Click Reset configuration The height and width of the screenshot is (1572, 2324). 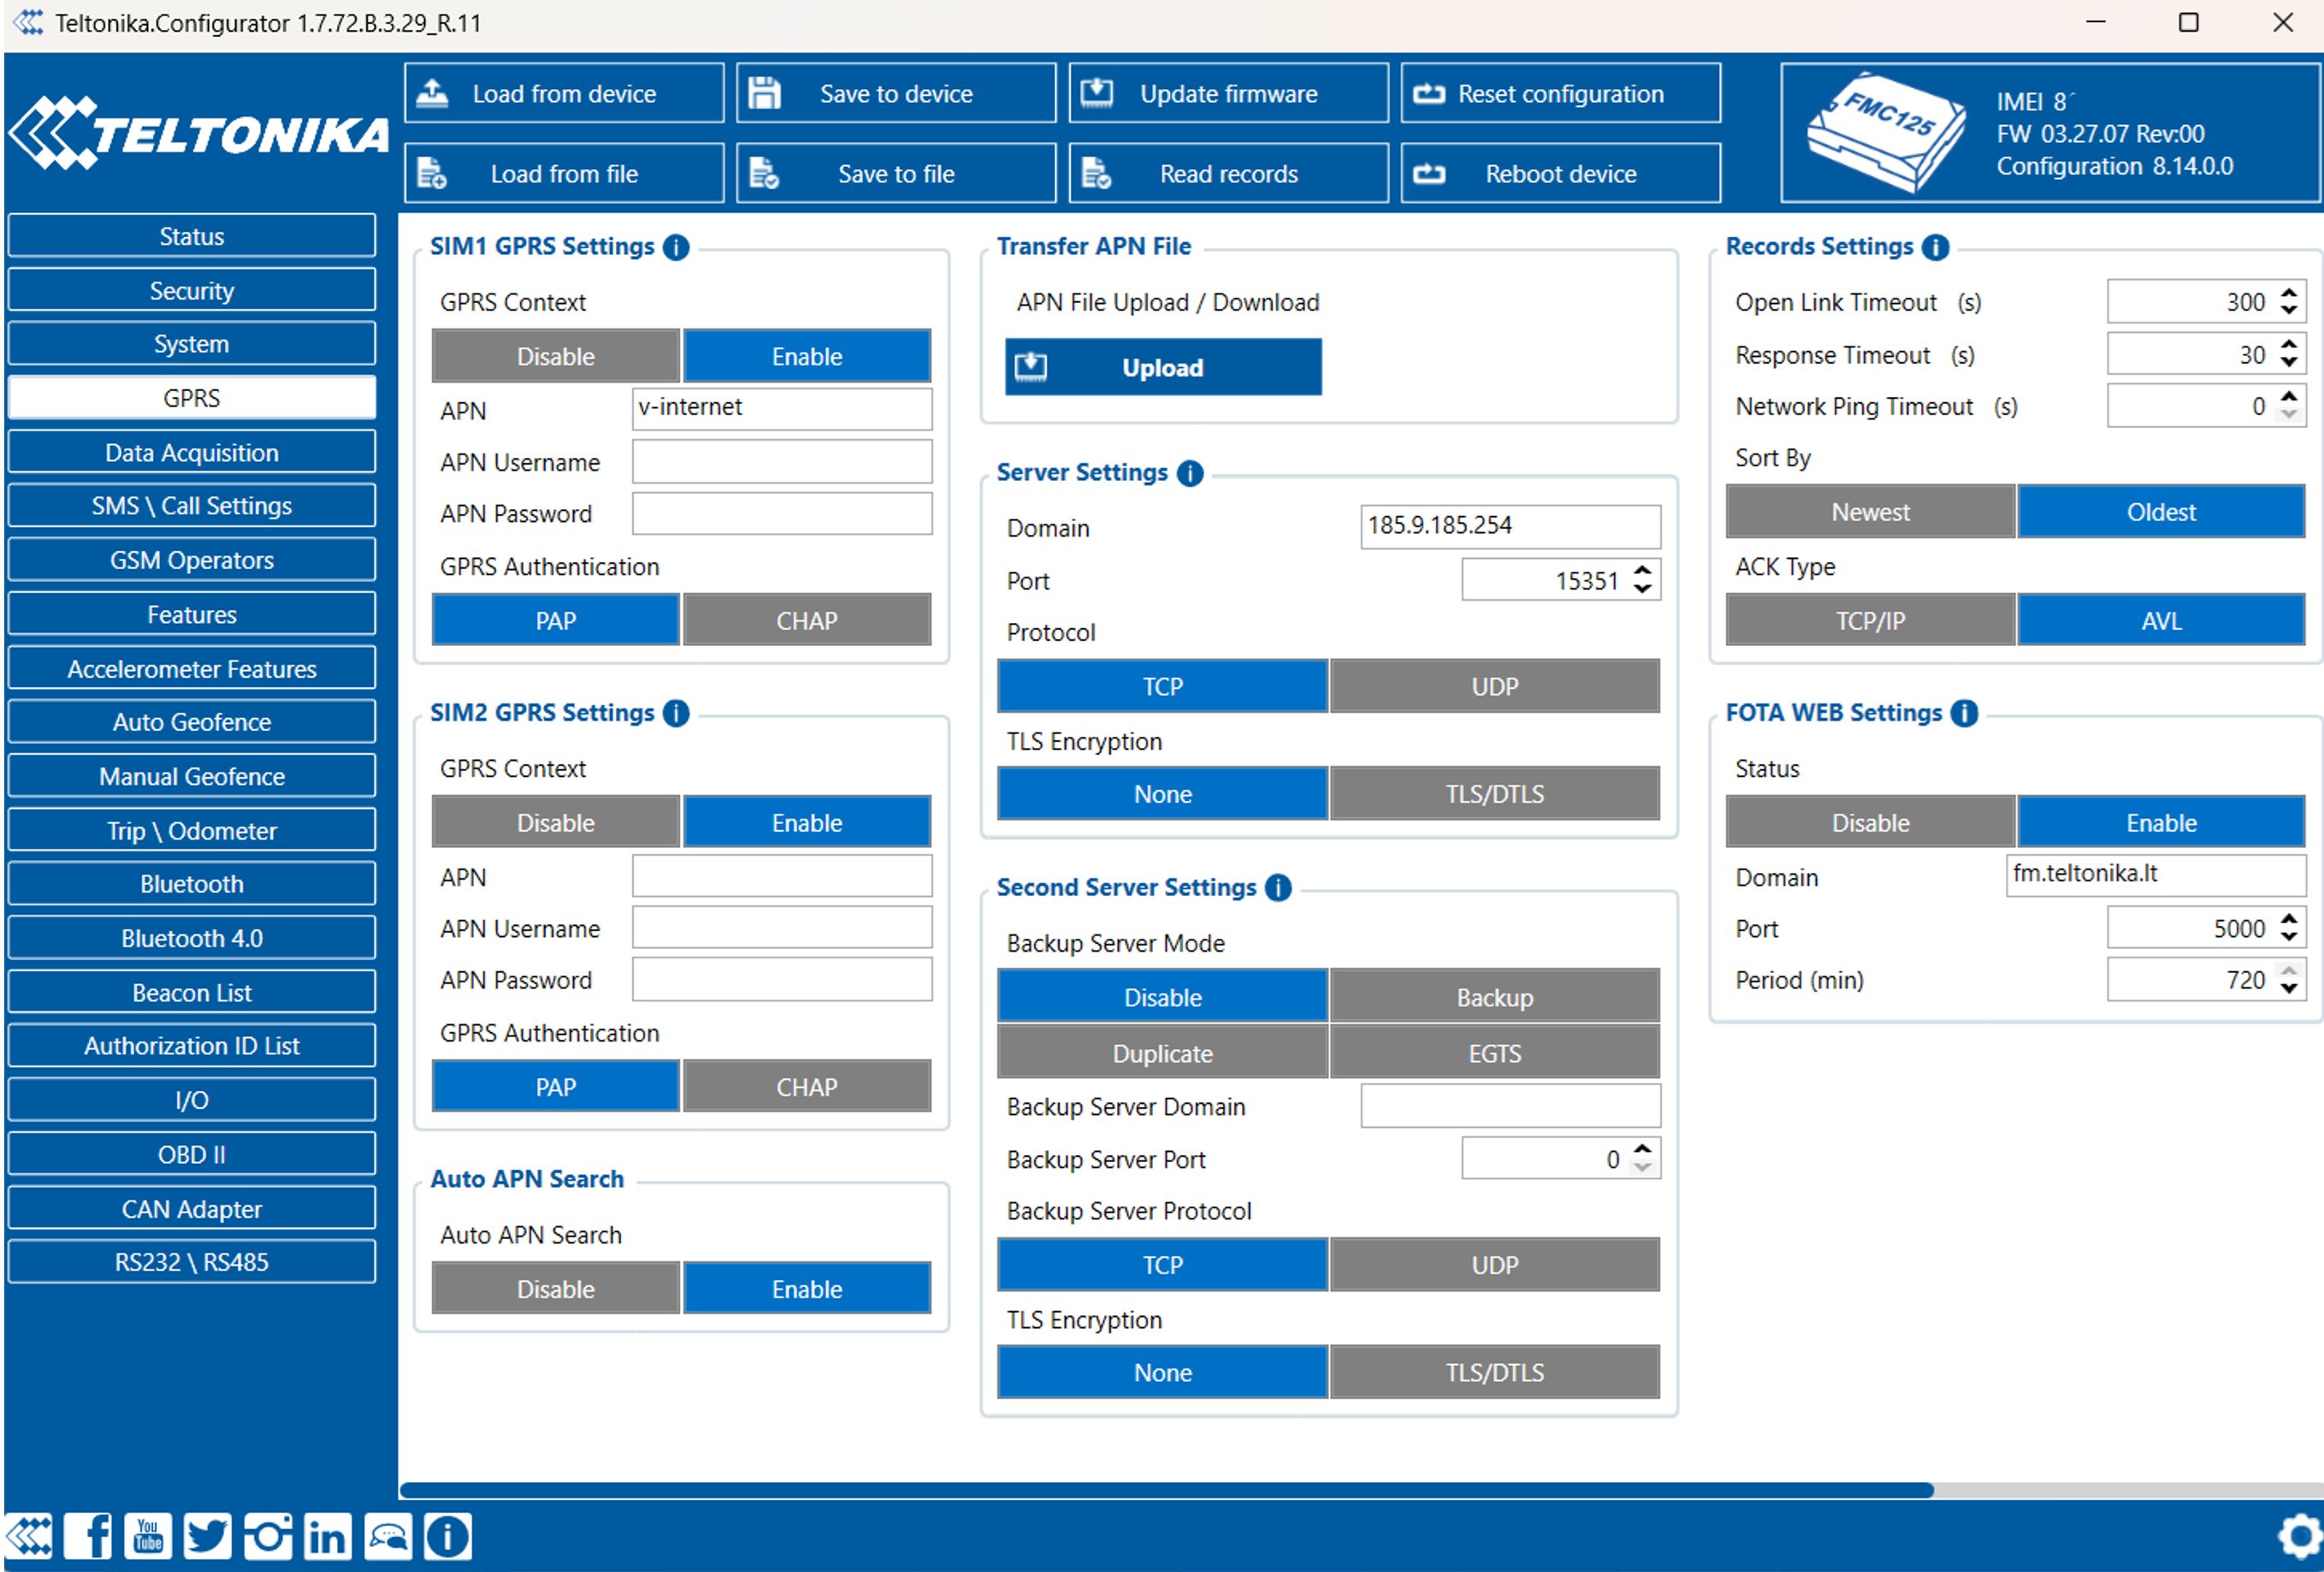[x=1561, y=93]
